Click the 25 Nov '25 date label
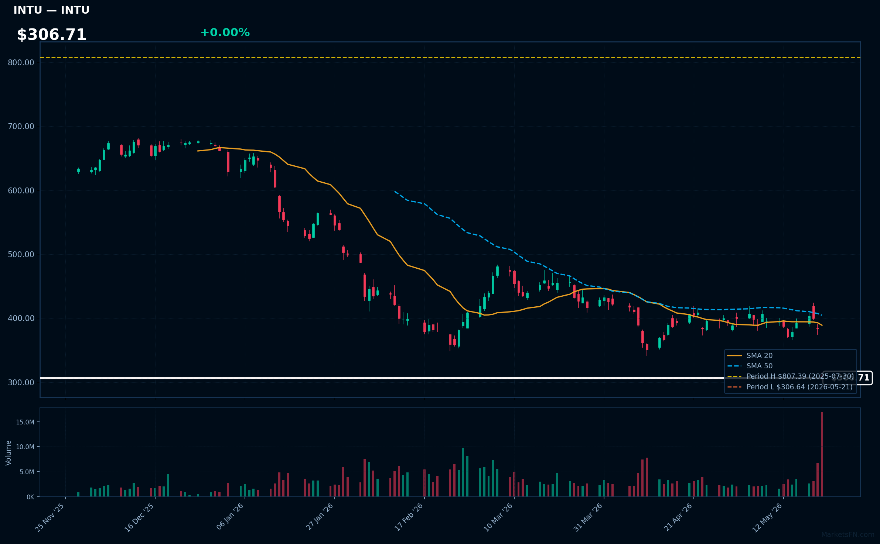The width and height of the screenshot is (880, 544). point(50,517)
